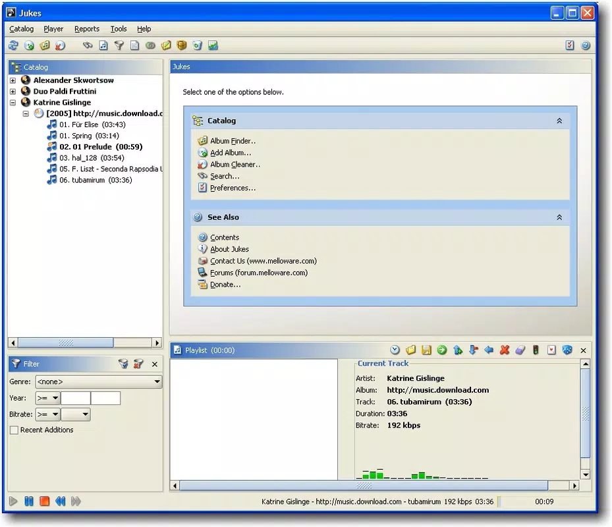The width and height of the screenshot is (612, 527).
Task: Click the first Year input field
Action: tap(76, 398)
